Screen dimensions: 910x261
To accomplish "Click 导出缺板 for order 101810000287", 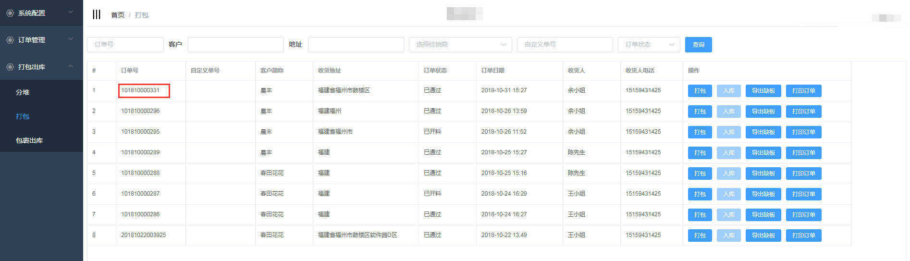I will coord(763,194).
